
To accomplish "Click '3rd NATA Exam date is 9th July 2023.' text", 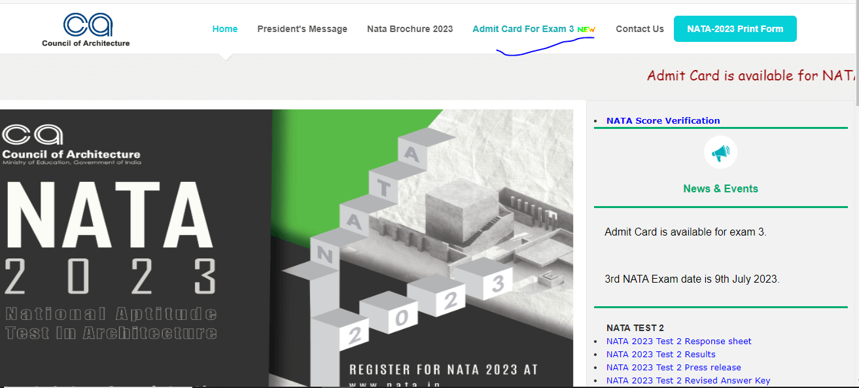I will click(692, 279).
